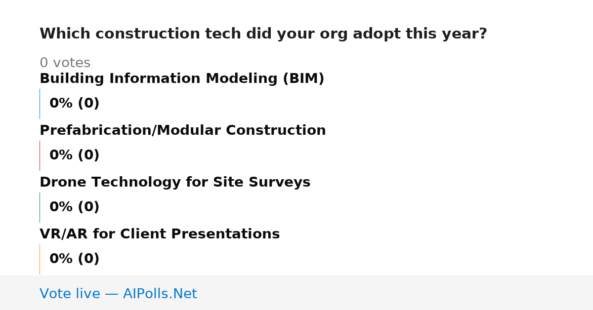The width and height of the screenshot is (593, 310).
Task: Click the blue BIM result bar
Action: 40,104
